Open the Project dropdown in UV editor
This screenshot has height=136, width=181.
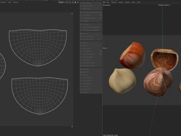[x=63, y=2]
